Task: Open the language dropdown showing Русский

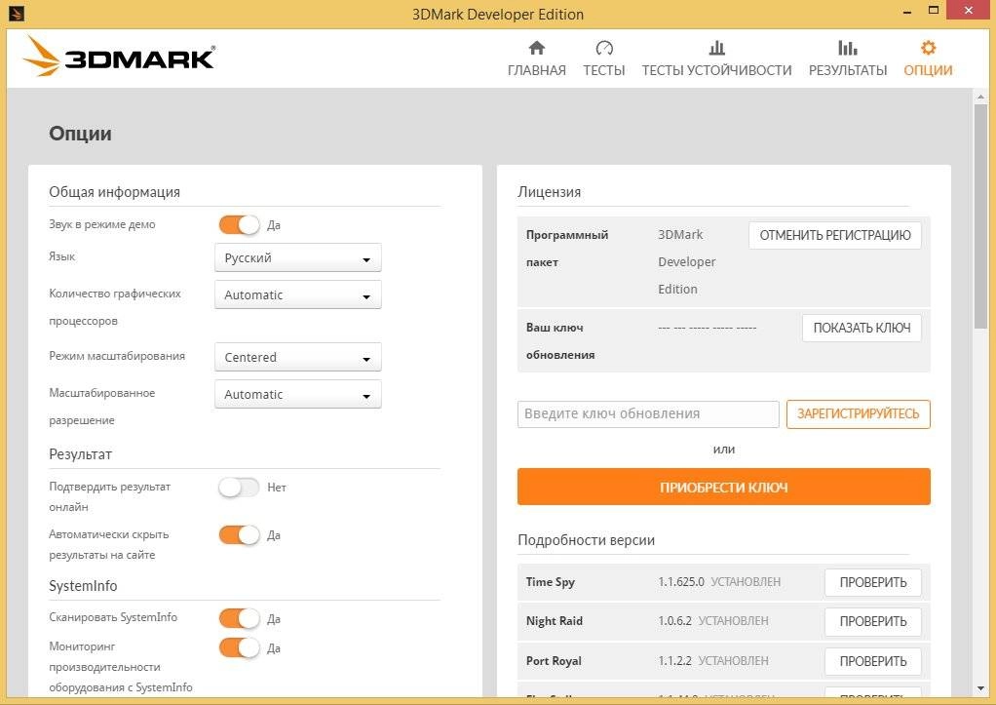Action: (298, 257)
